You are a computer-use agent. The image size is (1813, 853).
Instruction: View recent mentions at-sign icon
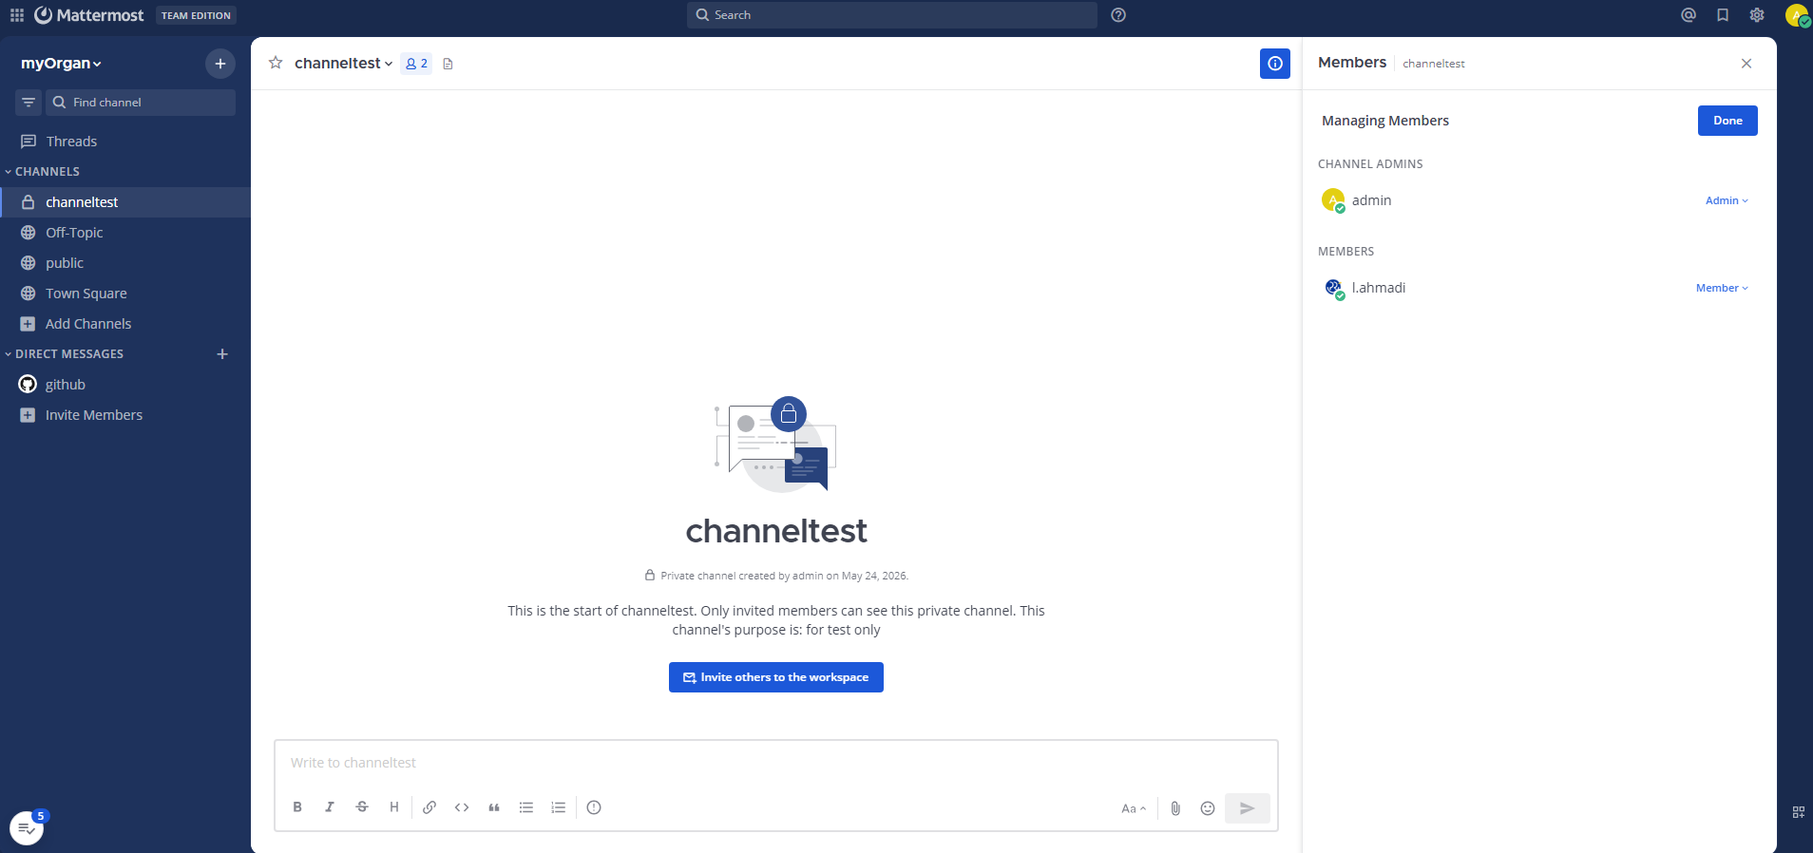point(1689,15)
